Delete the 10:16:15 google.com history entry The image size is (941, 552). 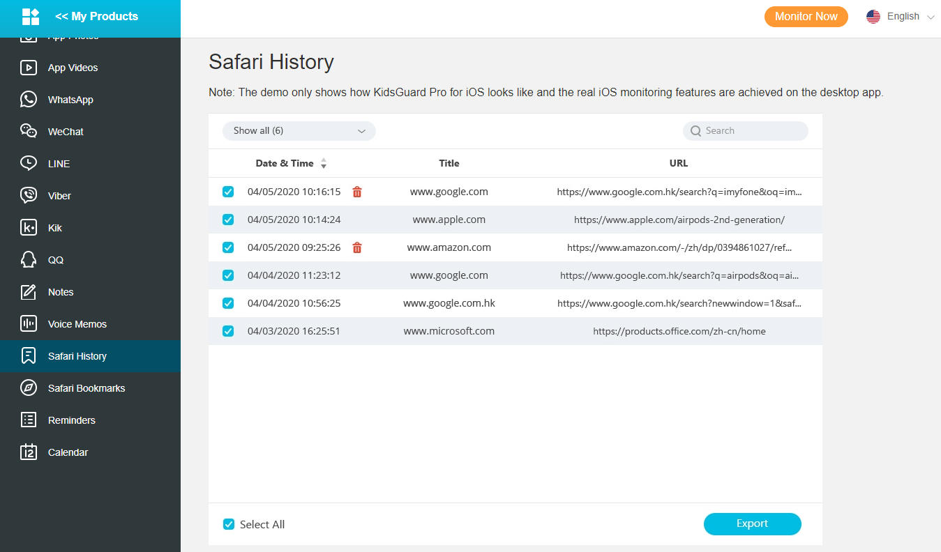[x=357, y=192]
